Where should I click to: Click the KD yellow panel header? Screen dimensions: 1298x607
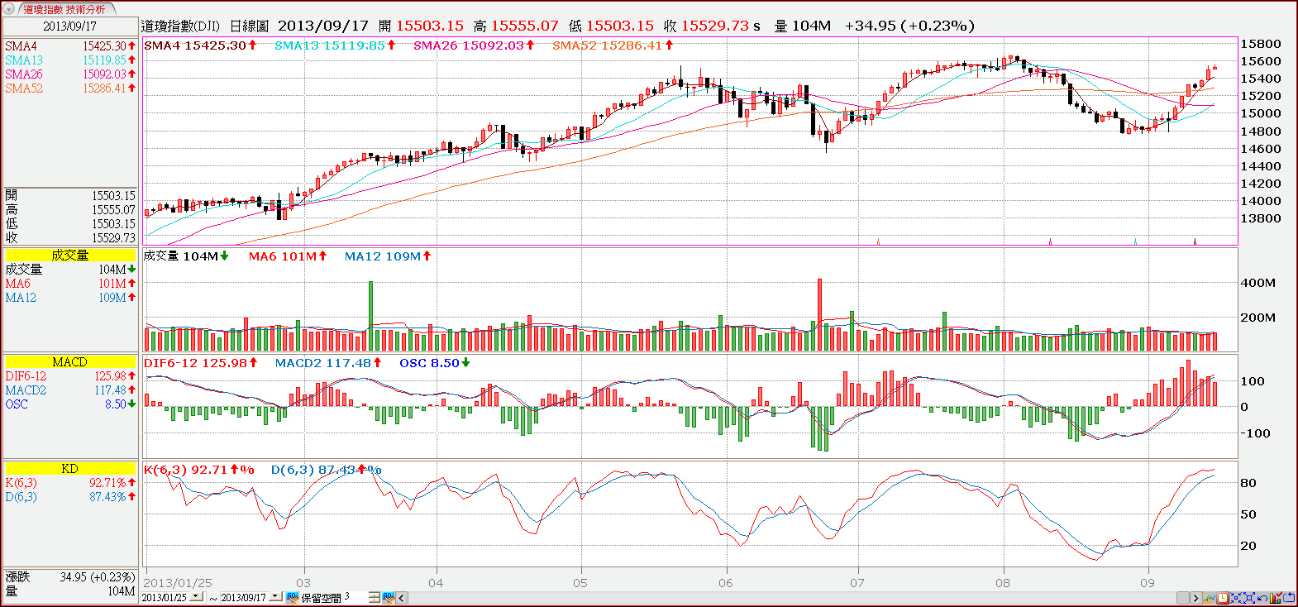tap(70, 468)
